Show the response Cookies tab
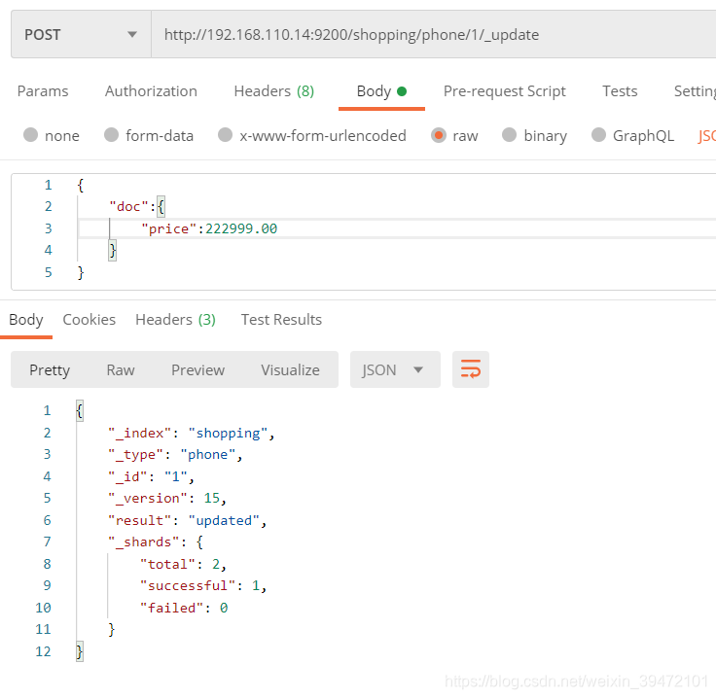Image resolution: width=716 pixels, height=699 pixels. tap(89, 320)
